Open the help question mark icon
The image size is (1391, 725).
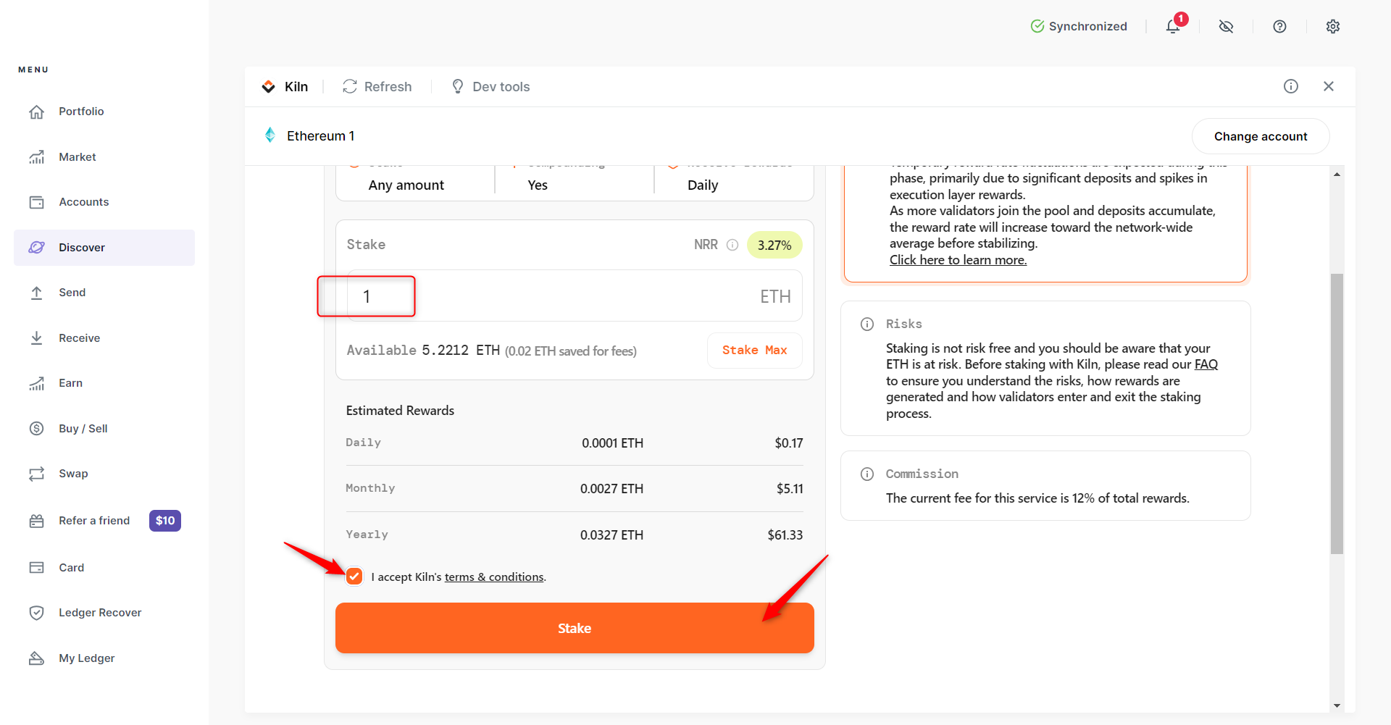[x=1279, y=27]
